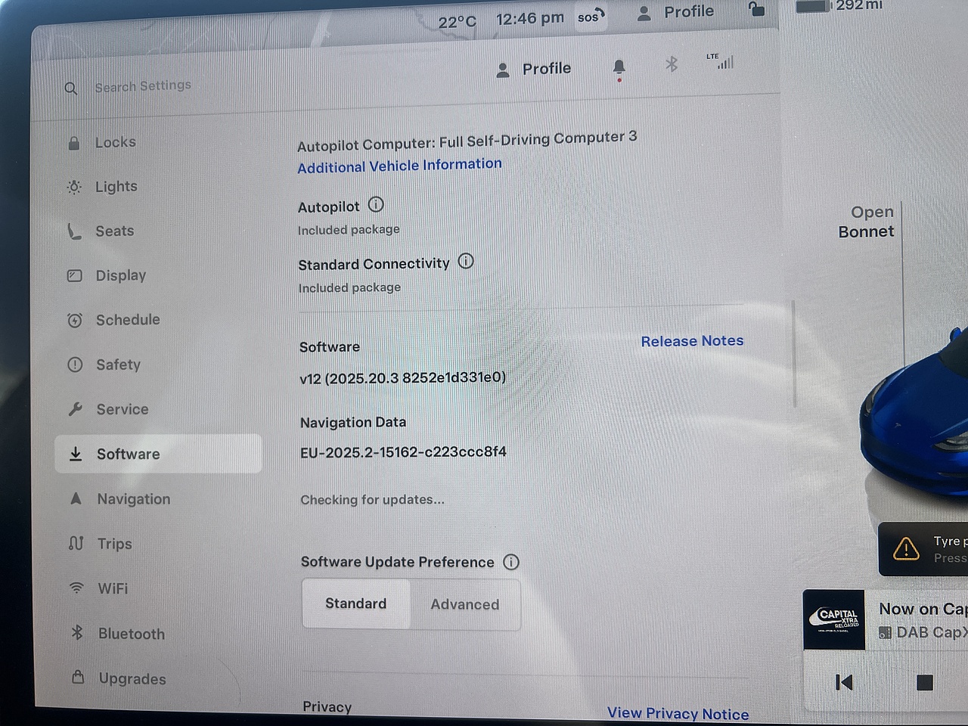
Task: Click the settings panel scrollbar
Action: point(794,354)
